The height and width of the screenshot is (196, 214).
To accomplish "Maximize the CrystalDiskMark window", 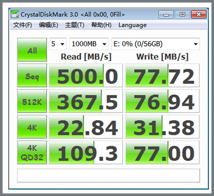I will tap(182, 14).
